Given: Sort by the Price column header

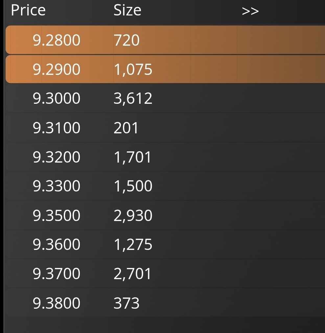Looking at the screenshot, I should click(x=28, y=10).
